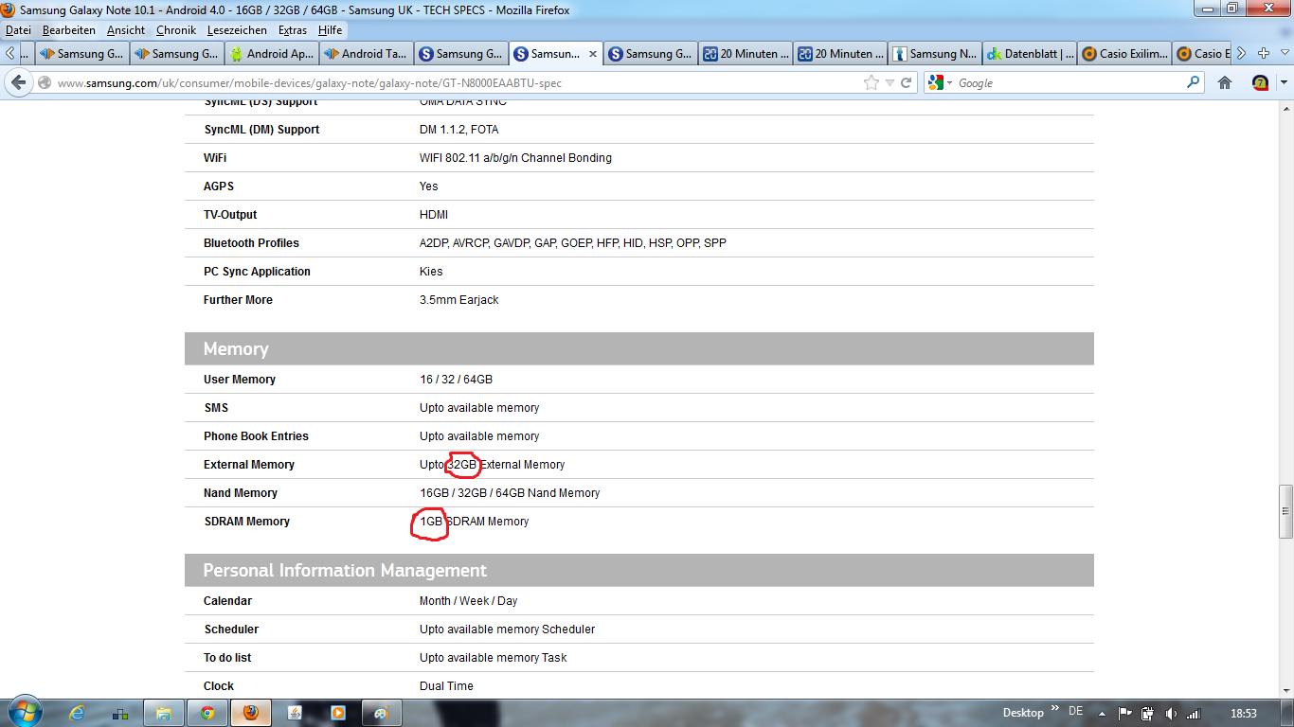Show hidden system tray icons
Image resolution: width=1294 pixels, height=727 pixels.
(1102, 713)
